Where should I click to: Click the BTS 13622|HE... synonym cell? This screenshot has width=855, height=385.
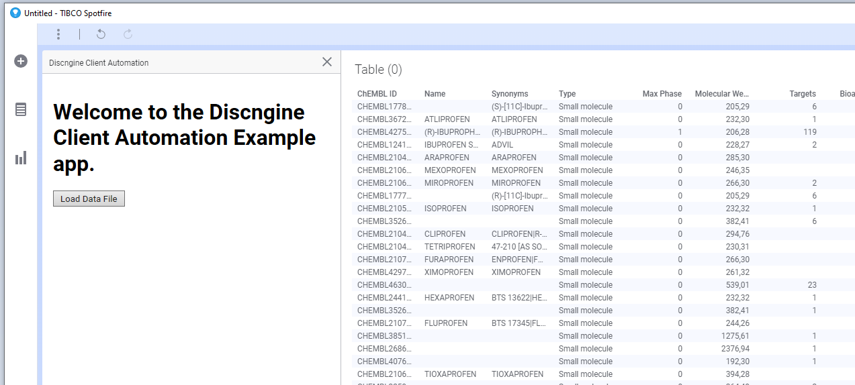[520, 298]
